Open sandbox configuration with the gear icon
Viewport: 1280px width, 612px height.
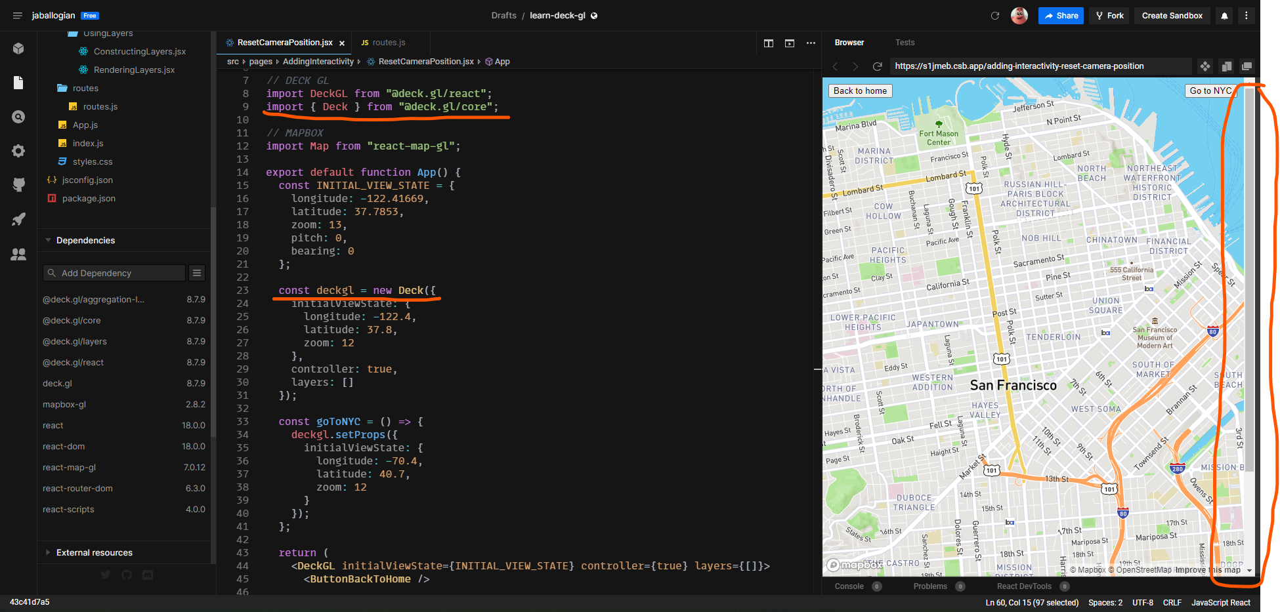[18, 151]
